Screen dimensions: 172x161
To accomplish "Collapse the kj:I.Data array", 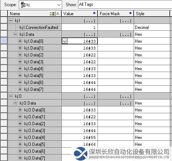I will point(15,34).
